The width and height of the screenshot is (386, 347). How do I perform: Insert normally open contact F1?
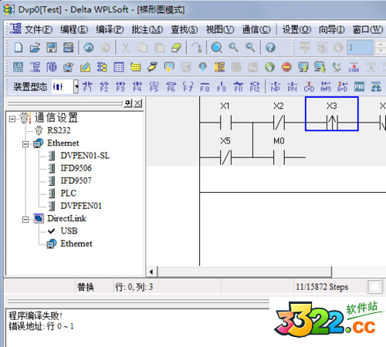point(87,86)
